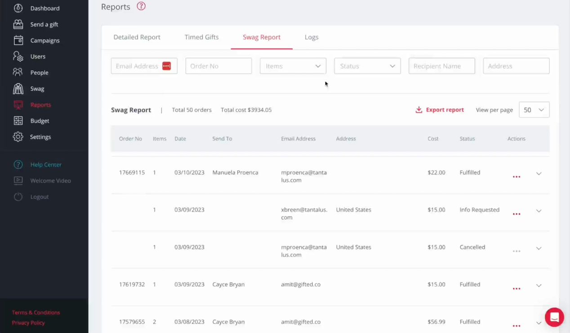The image size is (570, 333).
Task: Open actions menu for order 17669115
Action: pyautogui.click(x=517, y=177)
